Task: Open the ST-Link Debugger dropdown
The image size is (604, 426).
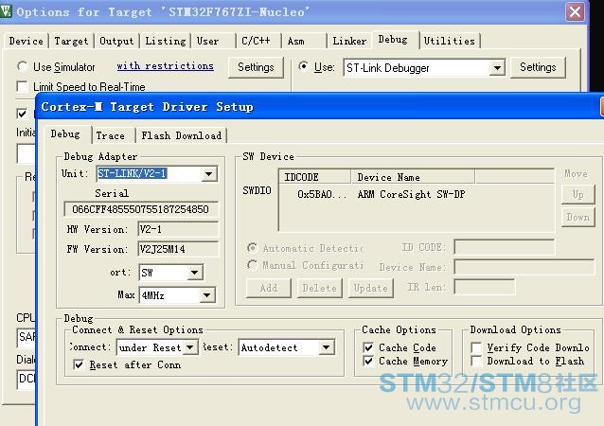Action: [x=497, y=68]
